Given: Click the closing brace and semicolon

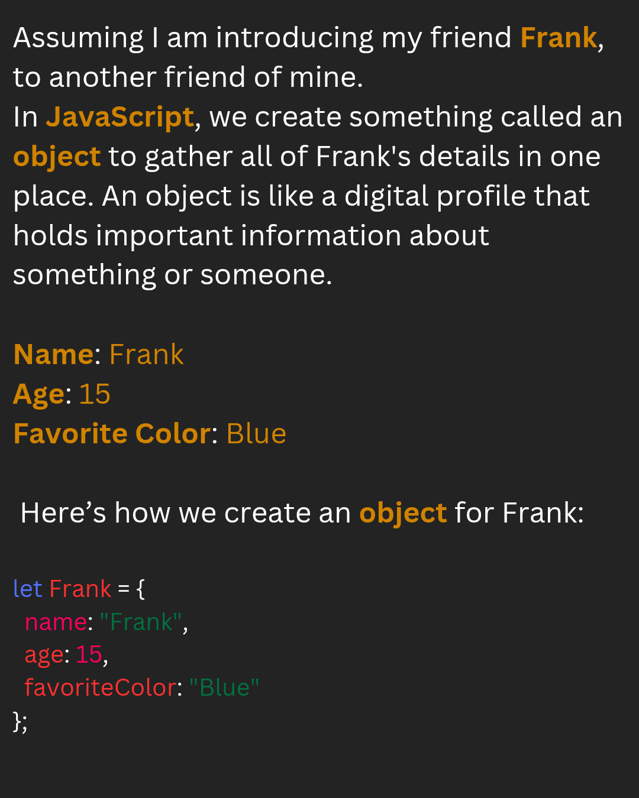Looking at the screenshot, I should tap(20, 722).
